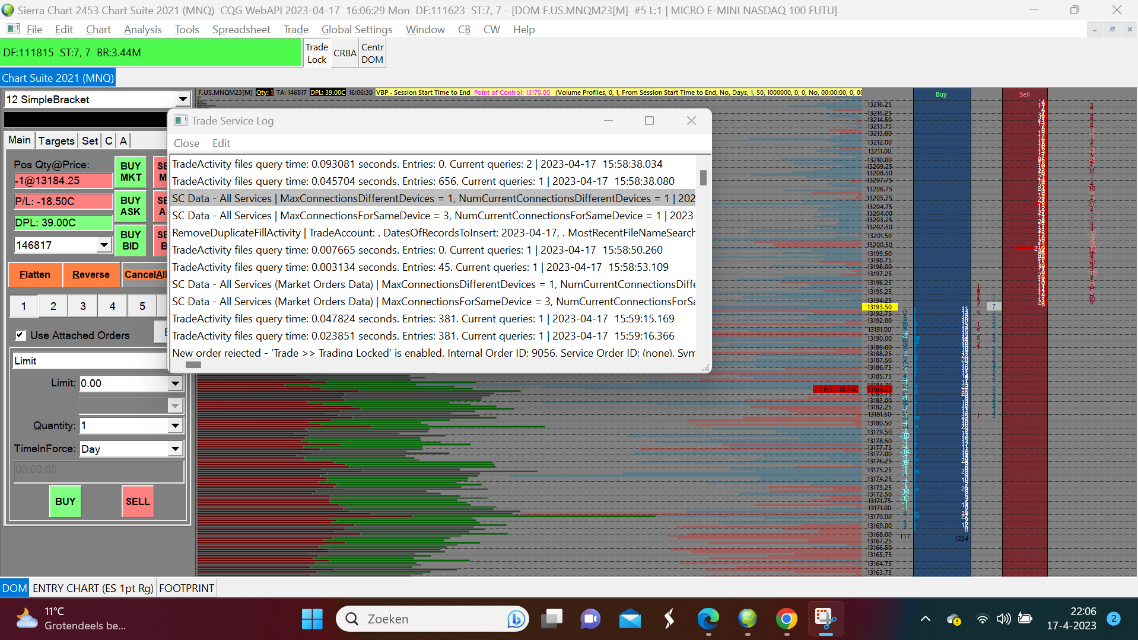
Task: Open Google Chrome from the taskbar
Action: (x=787, y=619)
